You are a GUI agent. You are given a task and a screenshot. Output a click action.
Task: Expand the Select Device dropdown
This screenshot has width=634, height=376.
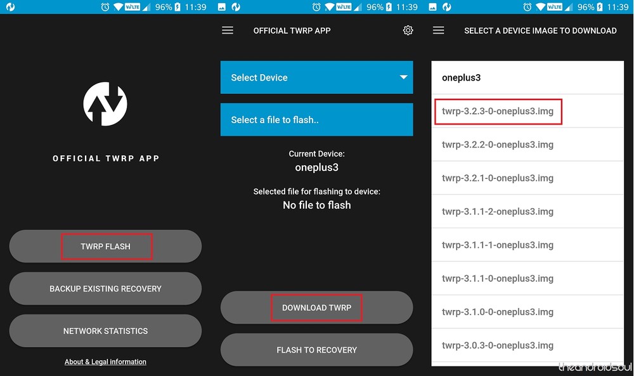coord(316,77)
